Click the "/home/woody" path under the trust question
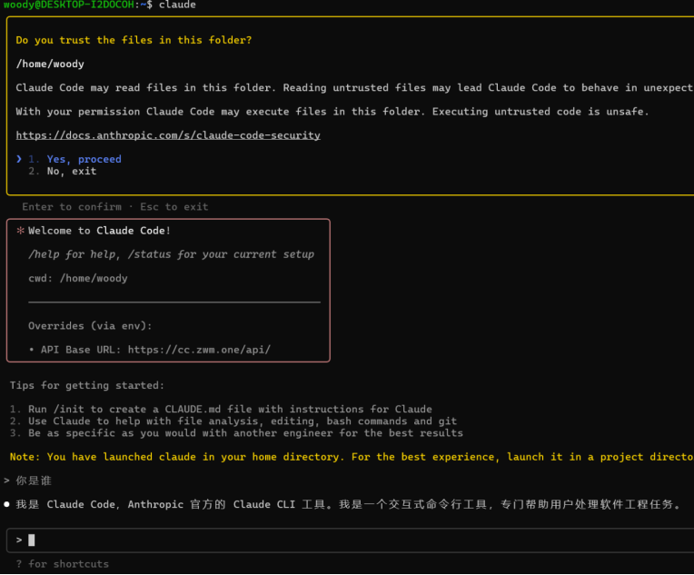This screenshot has height=575, width=694. (x=50, y=64)
